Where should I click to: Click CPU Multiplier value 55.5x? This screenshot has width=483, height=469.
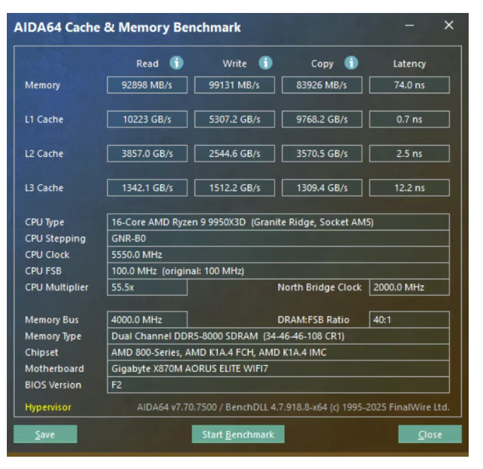coord(147,287)
